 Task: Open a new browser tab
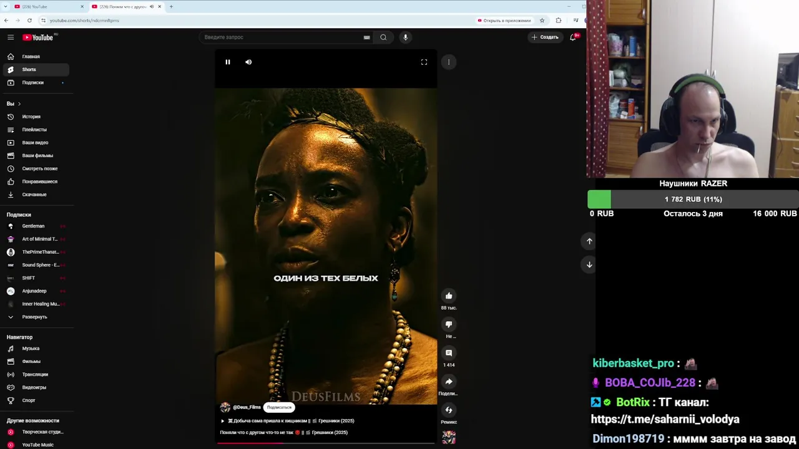point(171,7)
